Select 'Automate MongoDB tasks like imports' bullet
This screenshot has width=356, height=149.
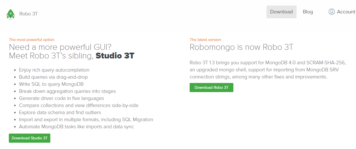point(76,127)
